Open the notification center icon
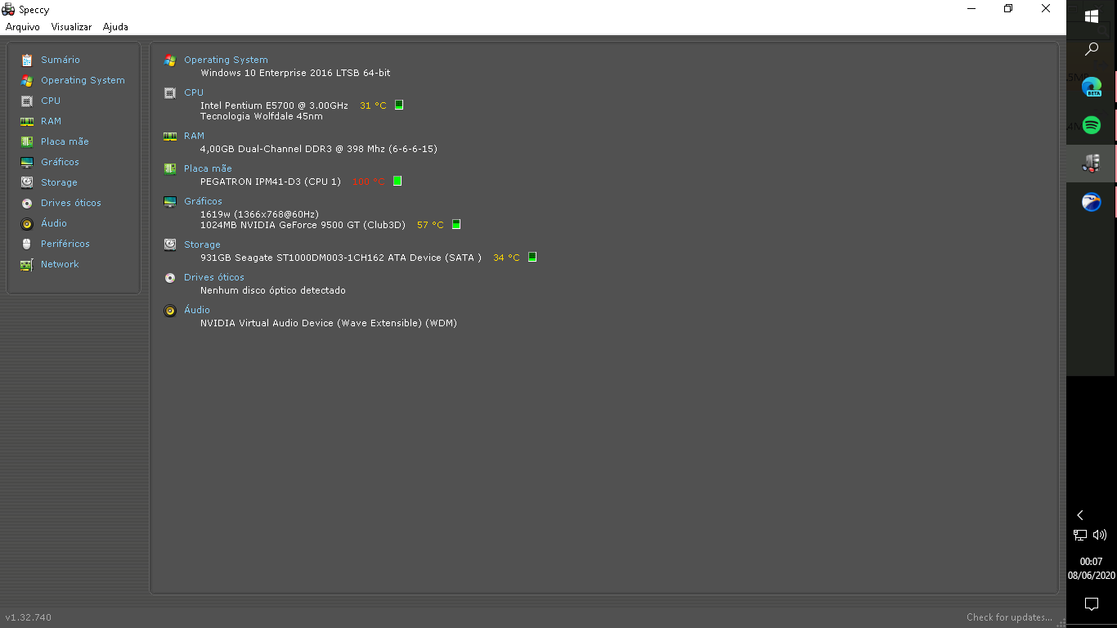The height and width of the screenshot is (628, 1117). click(1092, 604)
